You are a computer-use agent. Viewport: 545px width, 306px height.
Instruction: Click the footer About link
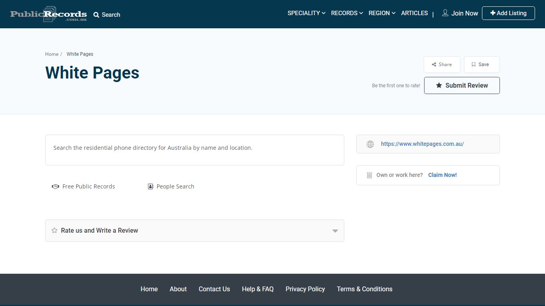click(x=178, y=289)
